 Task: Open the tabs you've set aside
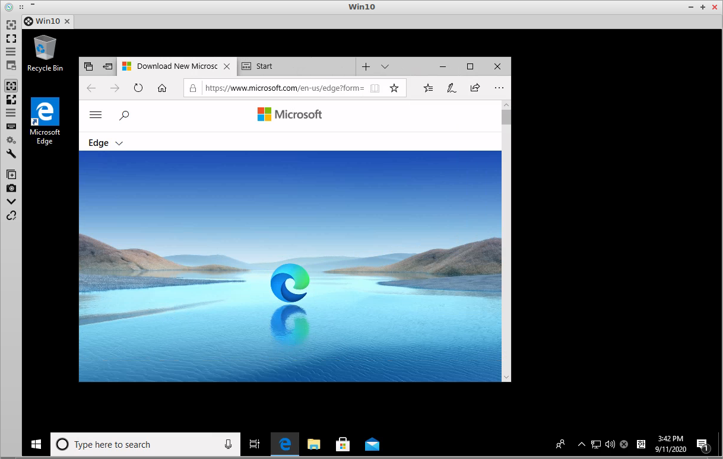88,66
